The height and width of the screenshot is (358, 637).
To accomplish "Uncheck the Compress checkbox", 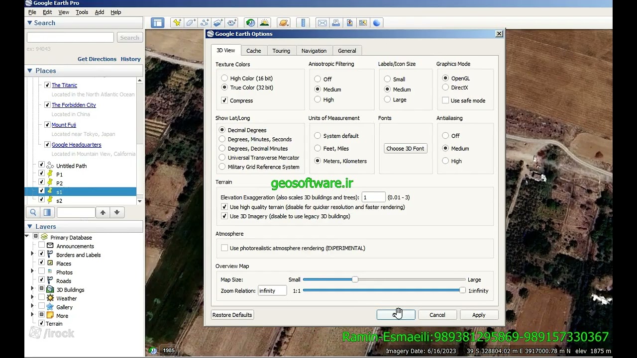I will pos(224,100).
